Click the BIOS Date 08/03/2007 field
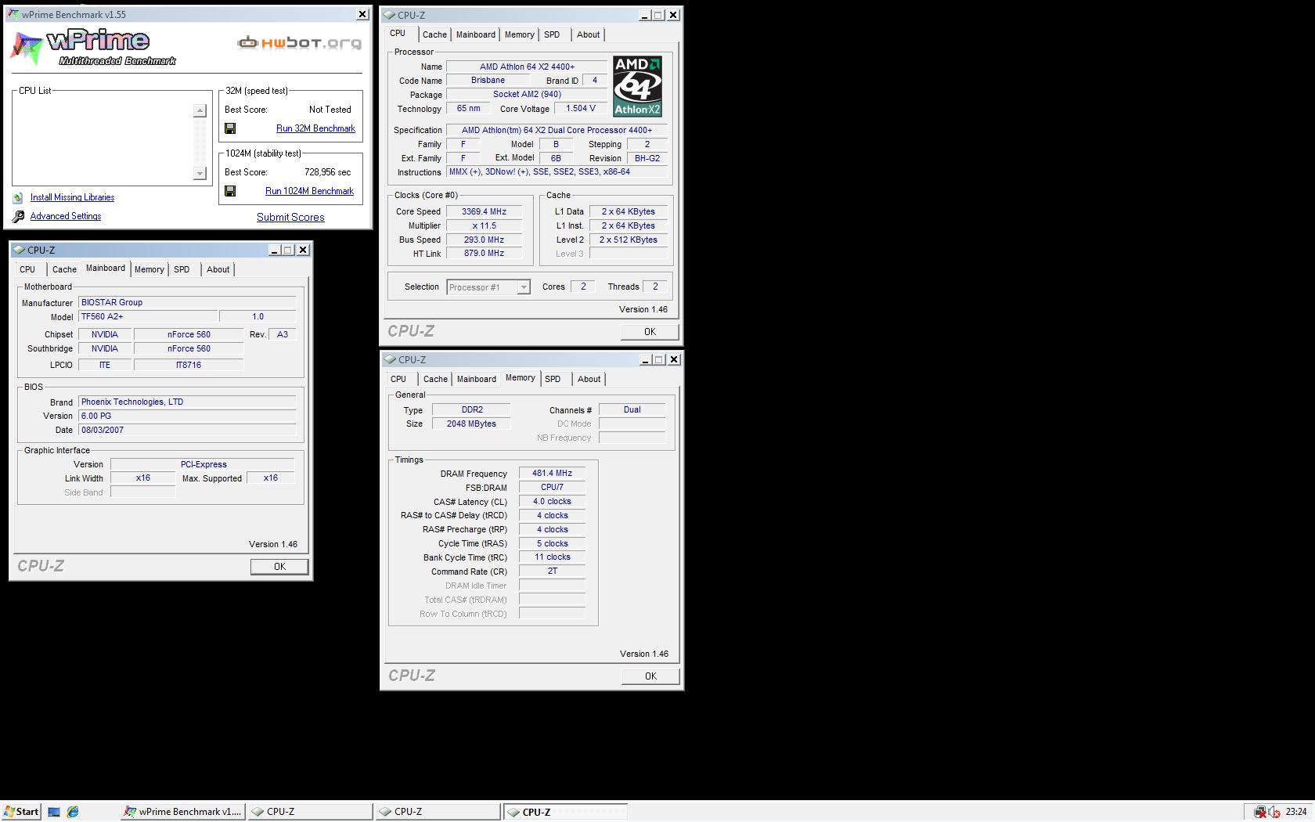 point(188,431)
